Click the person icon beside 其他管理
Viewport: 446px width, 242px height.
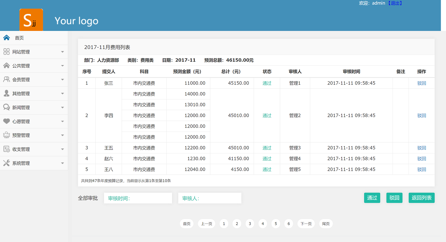[x=6, y=93]
